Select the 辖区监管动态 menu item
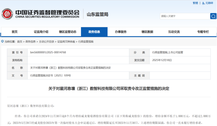 coord(68,32)
